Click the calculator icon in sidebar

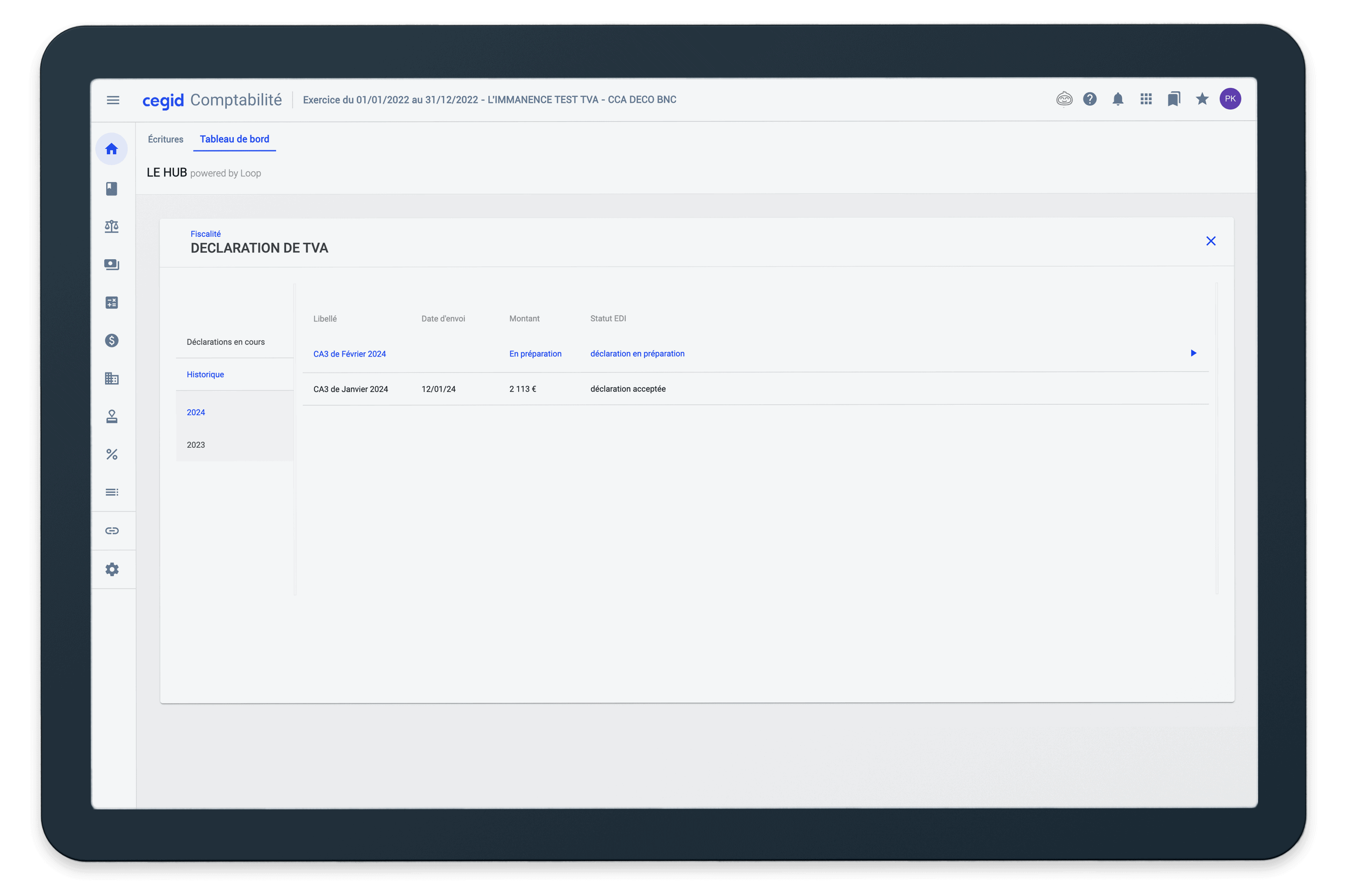(x=112, y=303)
